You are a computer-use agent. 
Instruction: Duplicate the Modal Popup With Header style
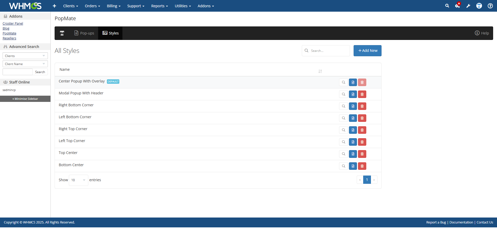[353, 94]
